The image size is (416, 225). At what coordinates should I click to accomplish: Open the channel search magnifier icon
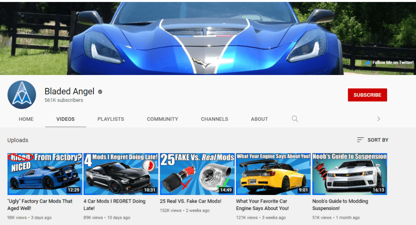click(x=295, y=119)
